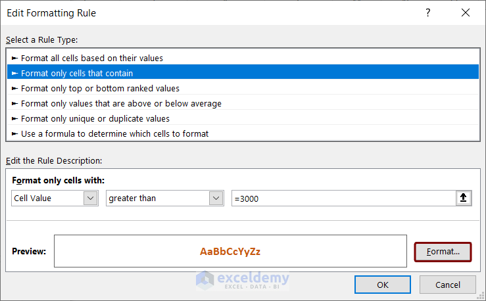The image size is (486, 301).
Task: Select 'Format only unique or duplicate values'
Action: click(x=95, y=118)
